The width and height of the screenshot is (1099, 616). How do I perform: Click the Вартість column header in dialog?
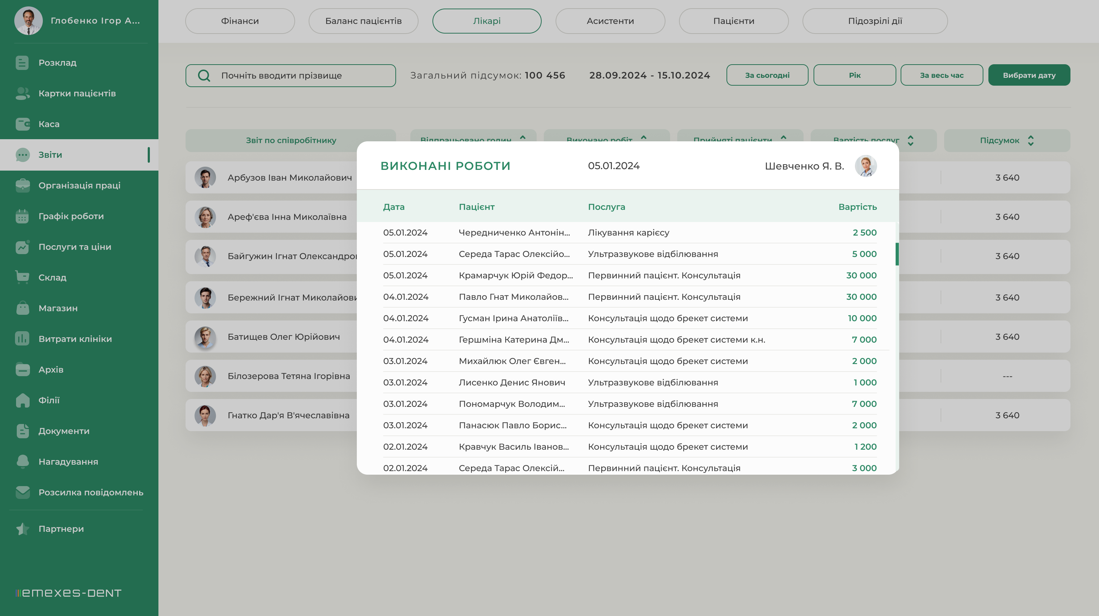click(857, 207)
